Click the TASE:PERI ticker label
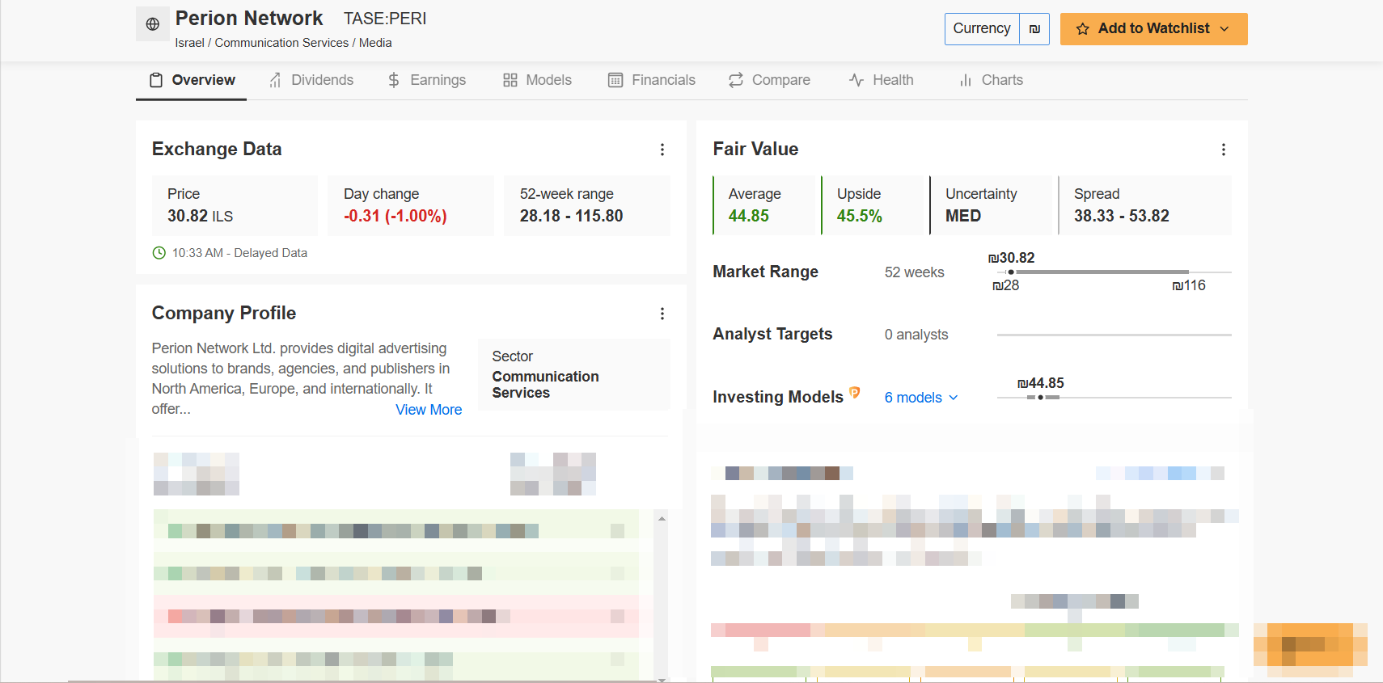The width and height of the screenshot is (1383, 683). (x=385, y=19)
